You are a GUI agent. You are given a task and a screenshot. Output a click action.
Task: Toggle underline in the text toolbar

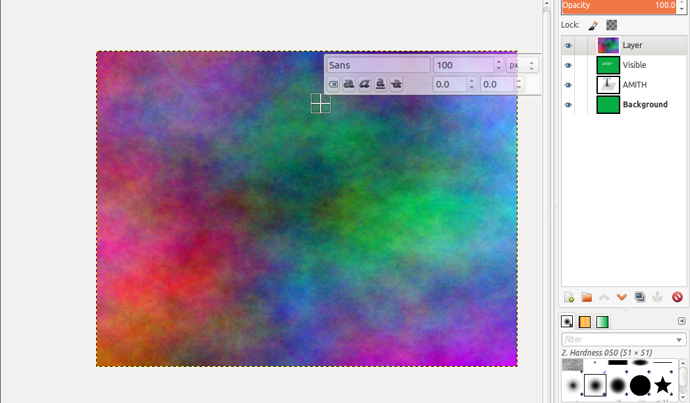tap(381, 84)
